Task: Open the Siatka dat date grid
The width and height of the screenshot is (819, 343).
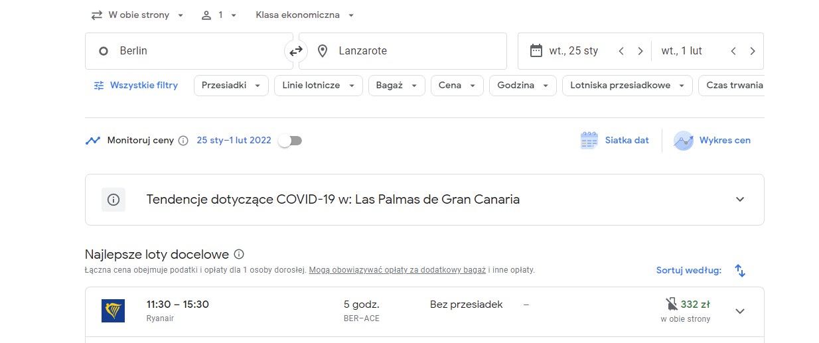Action: pyautogui.click(x=615, y=141)
